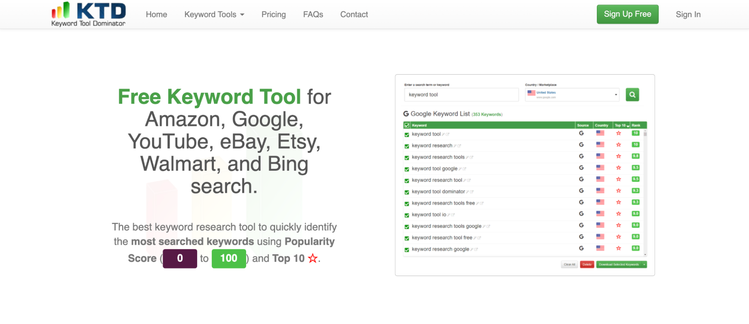This screenshot has width=749, height=324.
Task: Uncheck the 'keyword research tool' row checkbox
Action: tap(407, 180)
